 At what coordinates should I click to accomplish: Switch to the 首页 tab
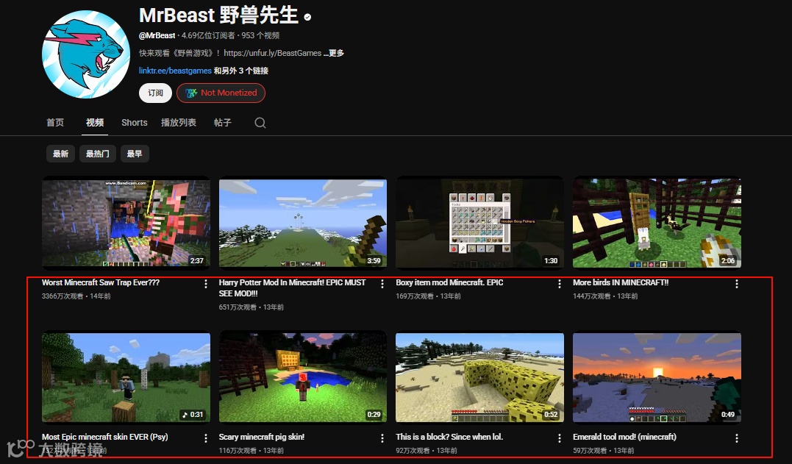tap(55, 123)
